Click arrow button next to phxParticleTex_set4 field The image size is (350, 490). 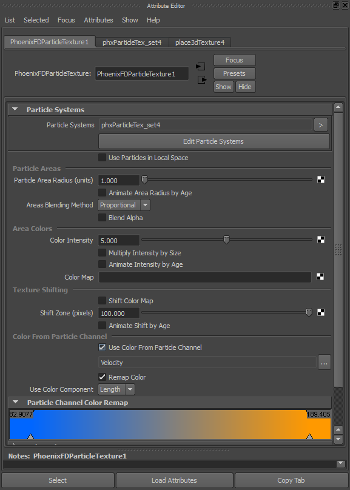coord(321,125)
